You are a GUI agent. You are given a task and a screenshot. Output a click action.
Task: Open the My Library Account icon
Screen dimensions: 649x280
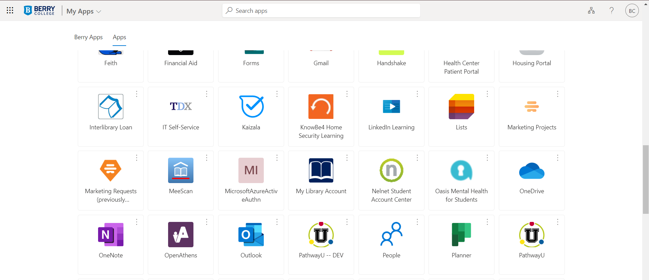(x=321, y=170)
